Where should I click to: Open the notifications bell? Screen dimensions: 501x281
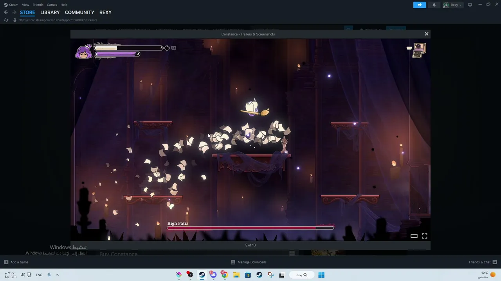click(434, 5)
